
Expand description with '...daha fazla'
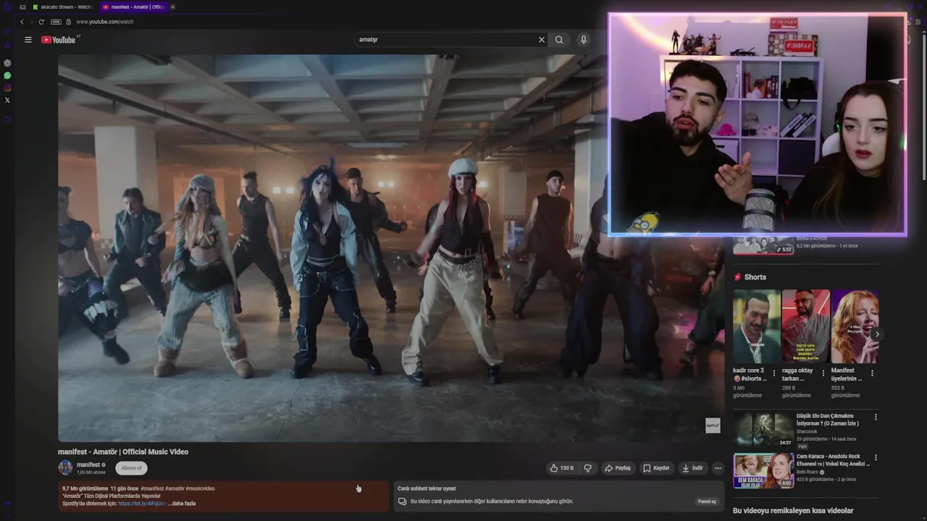[182, 504]
